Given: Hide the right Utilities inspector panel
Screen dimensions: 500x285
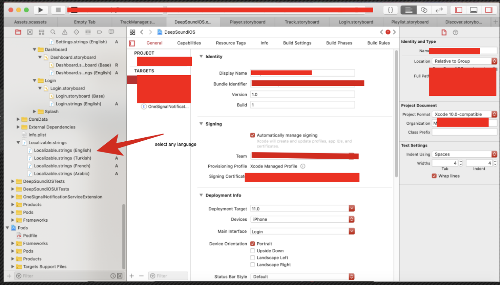Looking at the screenshot, I should click(x=489, y=10).
